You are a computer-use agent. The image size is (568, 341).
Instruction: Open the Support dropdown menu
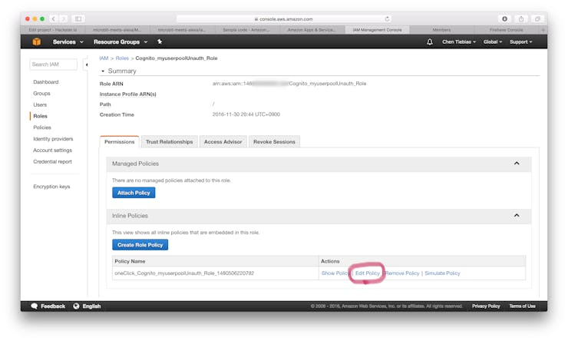pos(520,42)
